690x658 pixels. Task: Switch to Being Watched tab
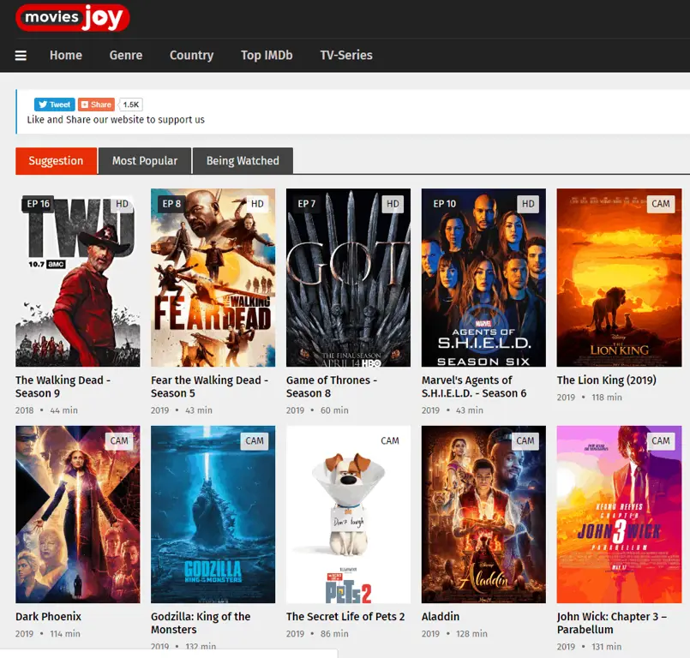tap(243, 161)
